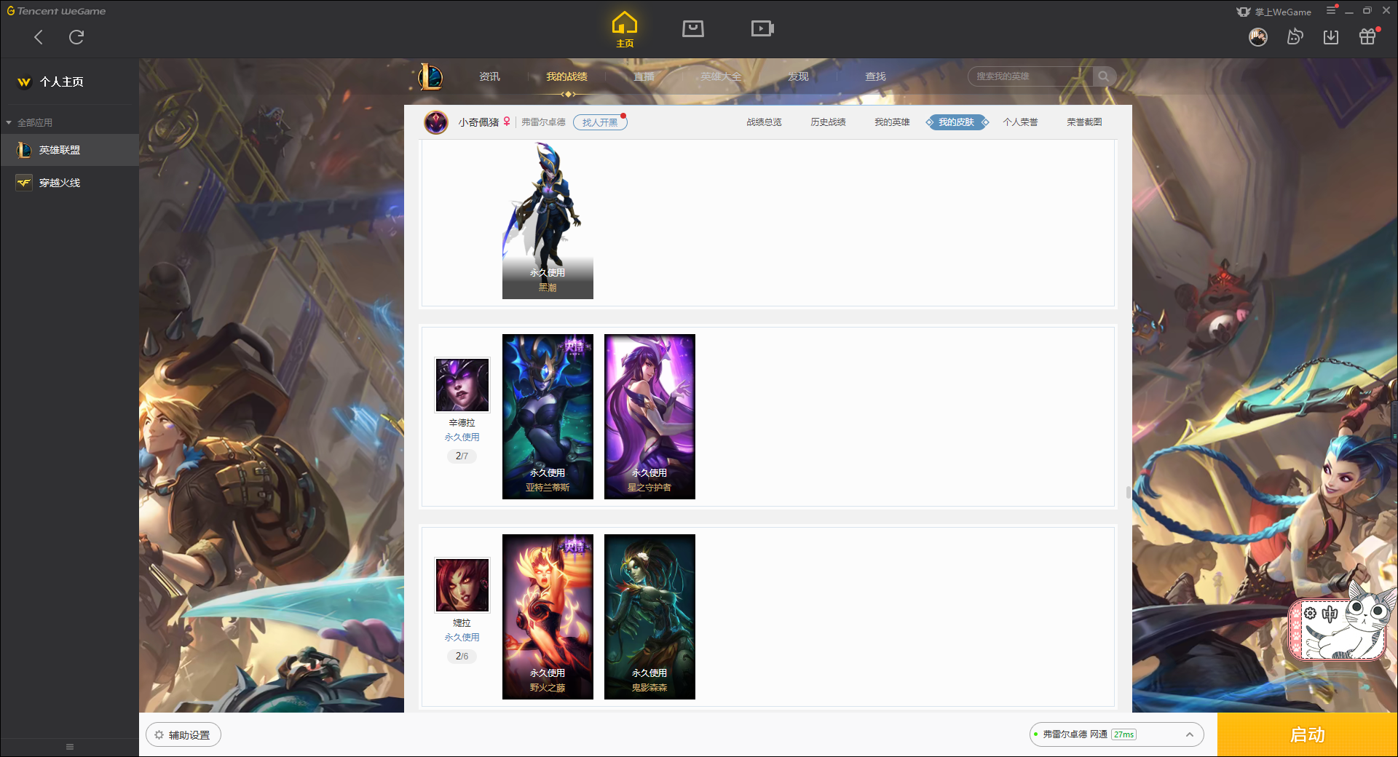Open the 荣誉截图 sub-tab
The image size is (1398, 757).
pyautogui.click(x=1084, y=122)
